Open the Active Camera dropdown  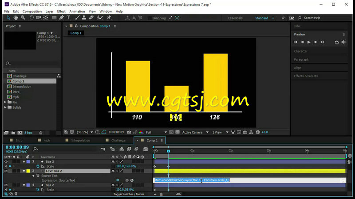[x=195, y=132]
